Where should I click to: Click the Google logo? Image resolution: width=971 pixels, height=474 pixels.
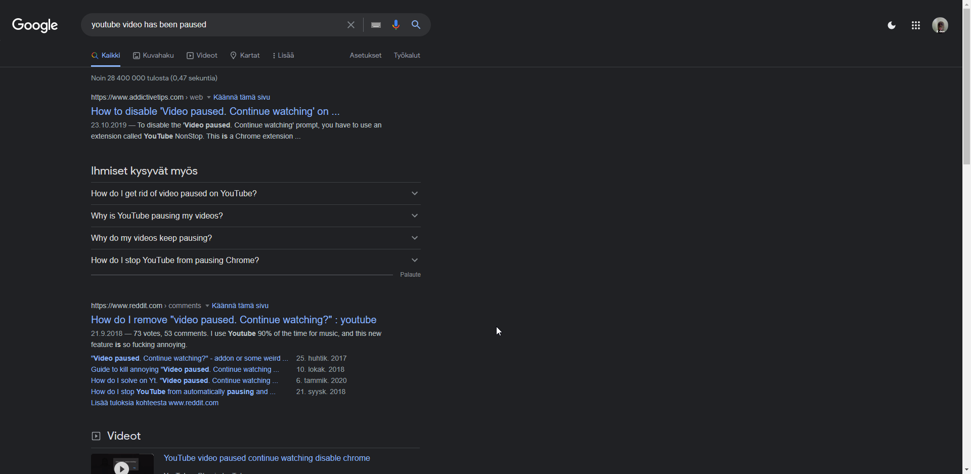pos(35,25)
